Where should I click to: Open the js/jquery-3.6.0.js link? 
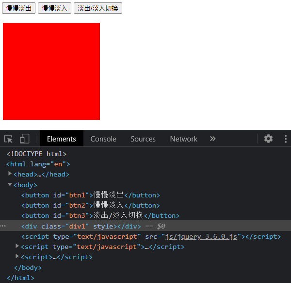tap(201, 236)
